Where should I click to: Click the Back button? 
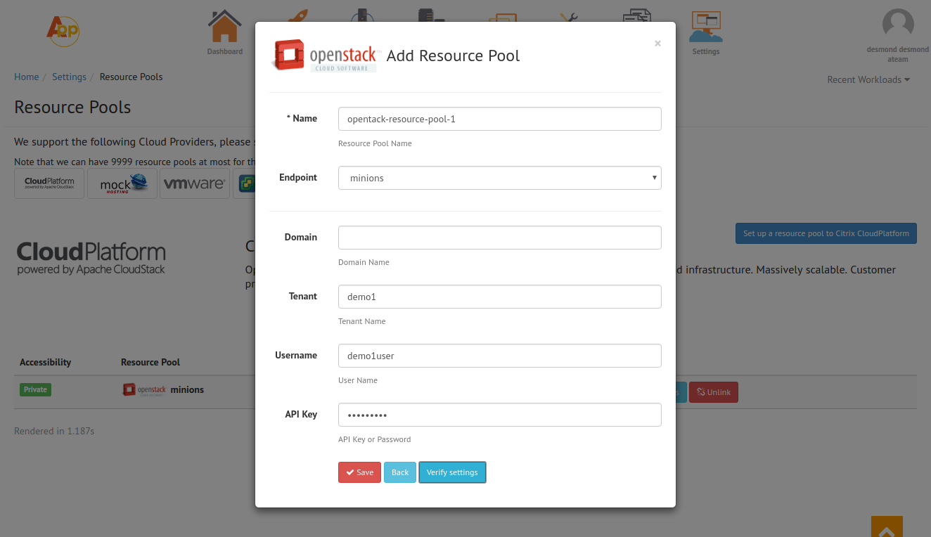pyautogui.click(x=400, y=472)
